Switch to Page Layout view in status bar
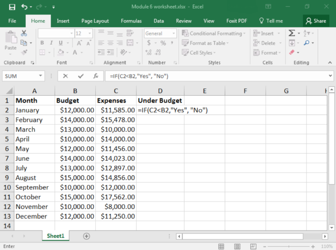 pyautogui.click(x=237, y=247)
